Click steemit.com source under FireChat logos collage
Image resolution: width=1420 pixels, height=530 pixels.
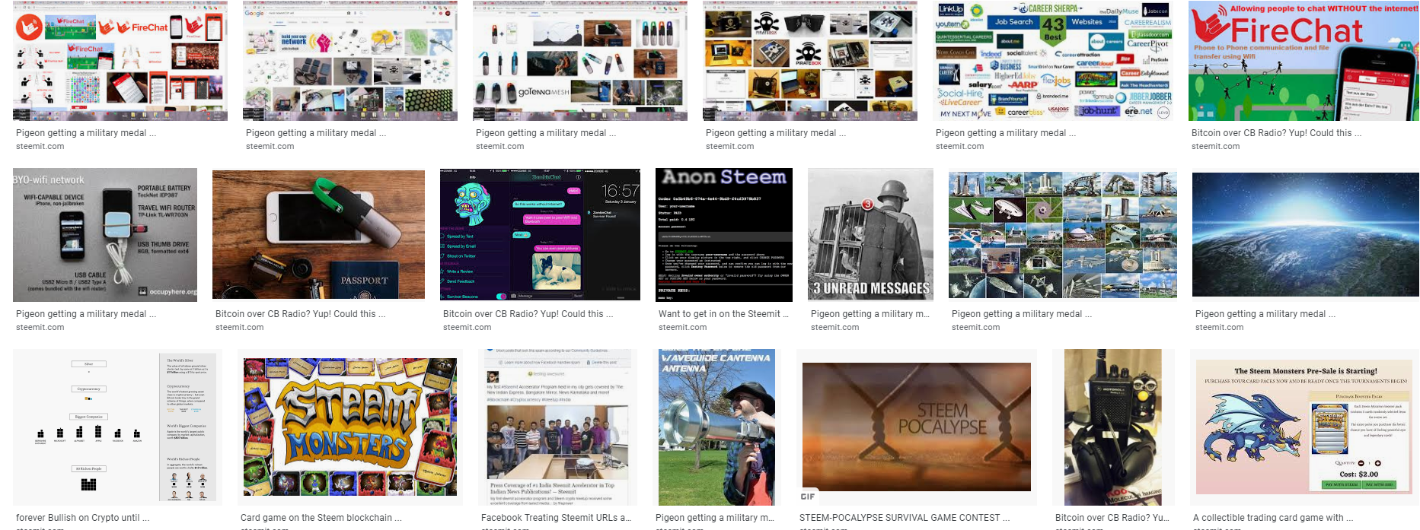click(40, 147)
